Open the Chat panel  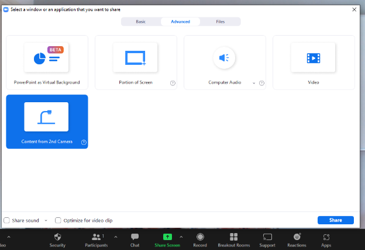coord(135,240)
